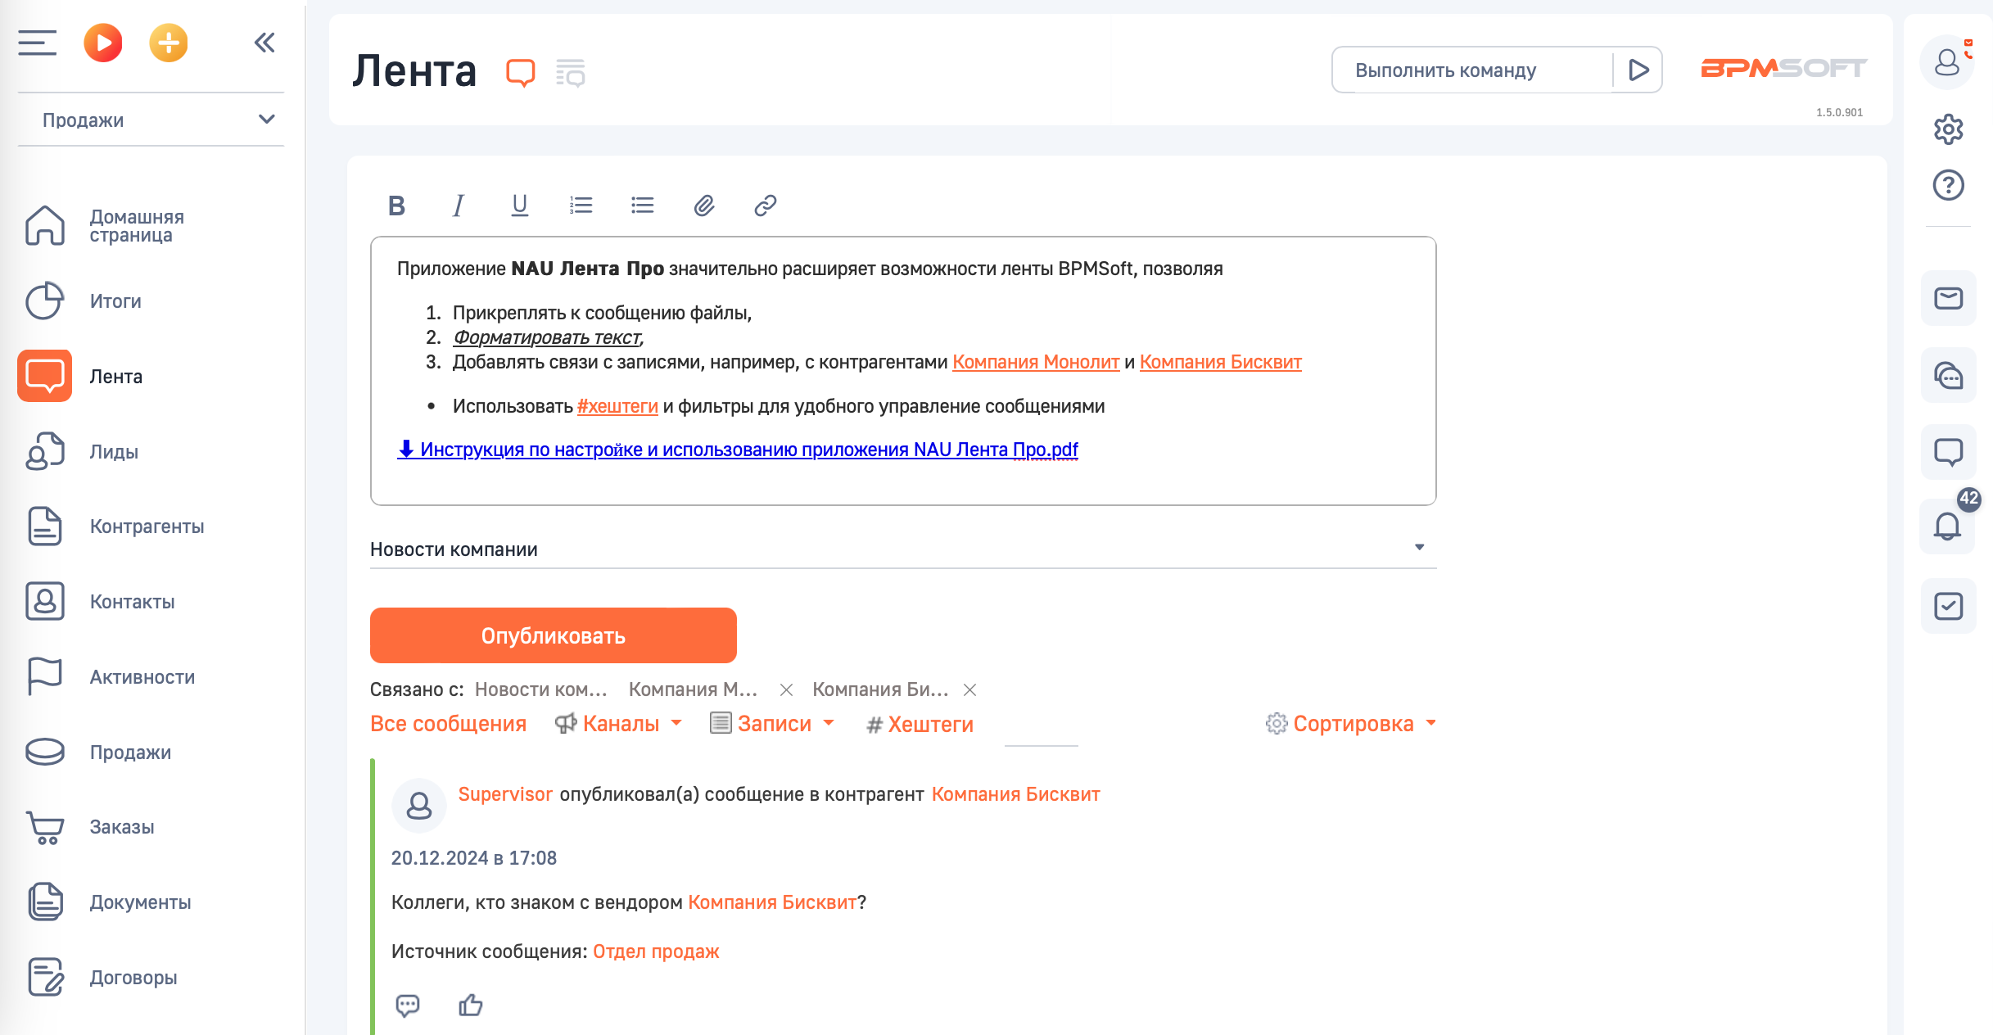Toggle underline formatting

(x=519, y=206)
